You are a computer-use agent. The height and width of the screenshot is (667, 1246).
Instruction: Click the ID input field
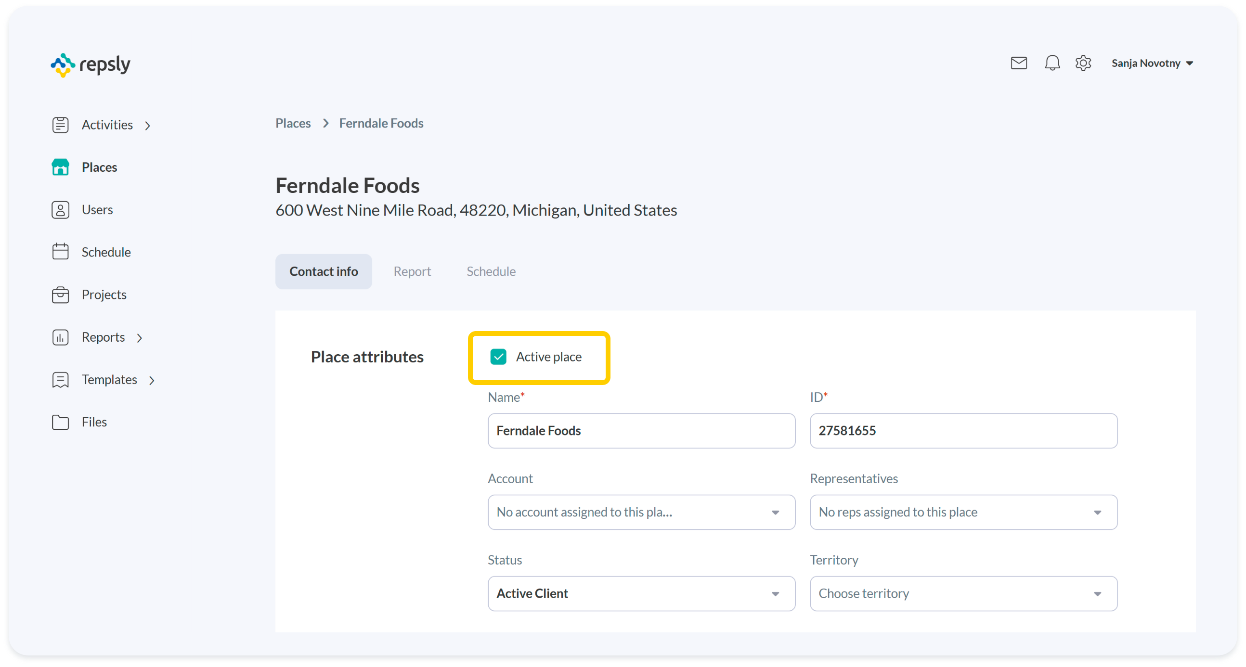[963, 431]
